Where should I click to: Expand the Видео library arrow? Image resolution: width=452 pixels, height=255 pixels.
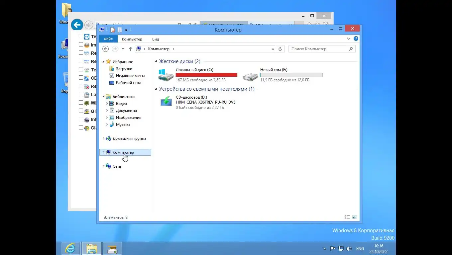(107, 104)
